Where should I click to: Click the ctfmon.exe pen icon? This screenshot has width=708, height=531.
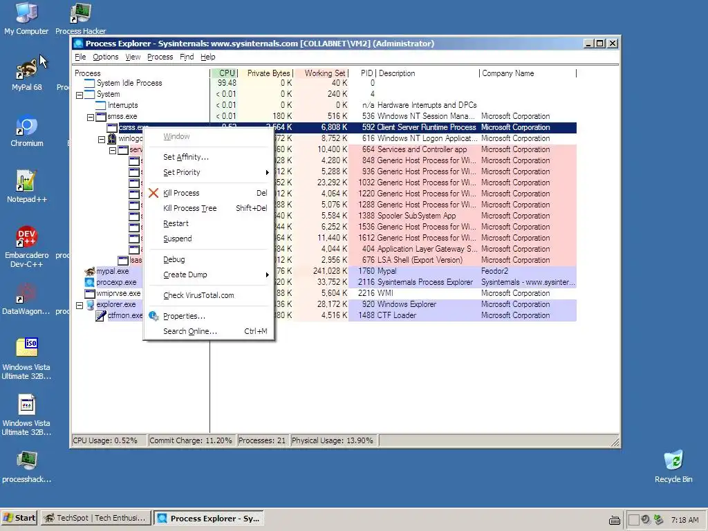(x=101, y=315)
